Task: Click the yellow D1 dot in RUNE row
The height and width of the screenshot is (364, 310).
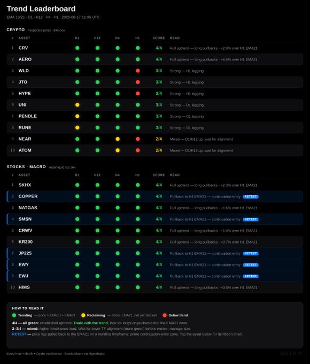Action: [77, 128]
